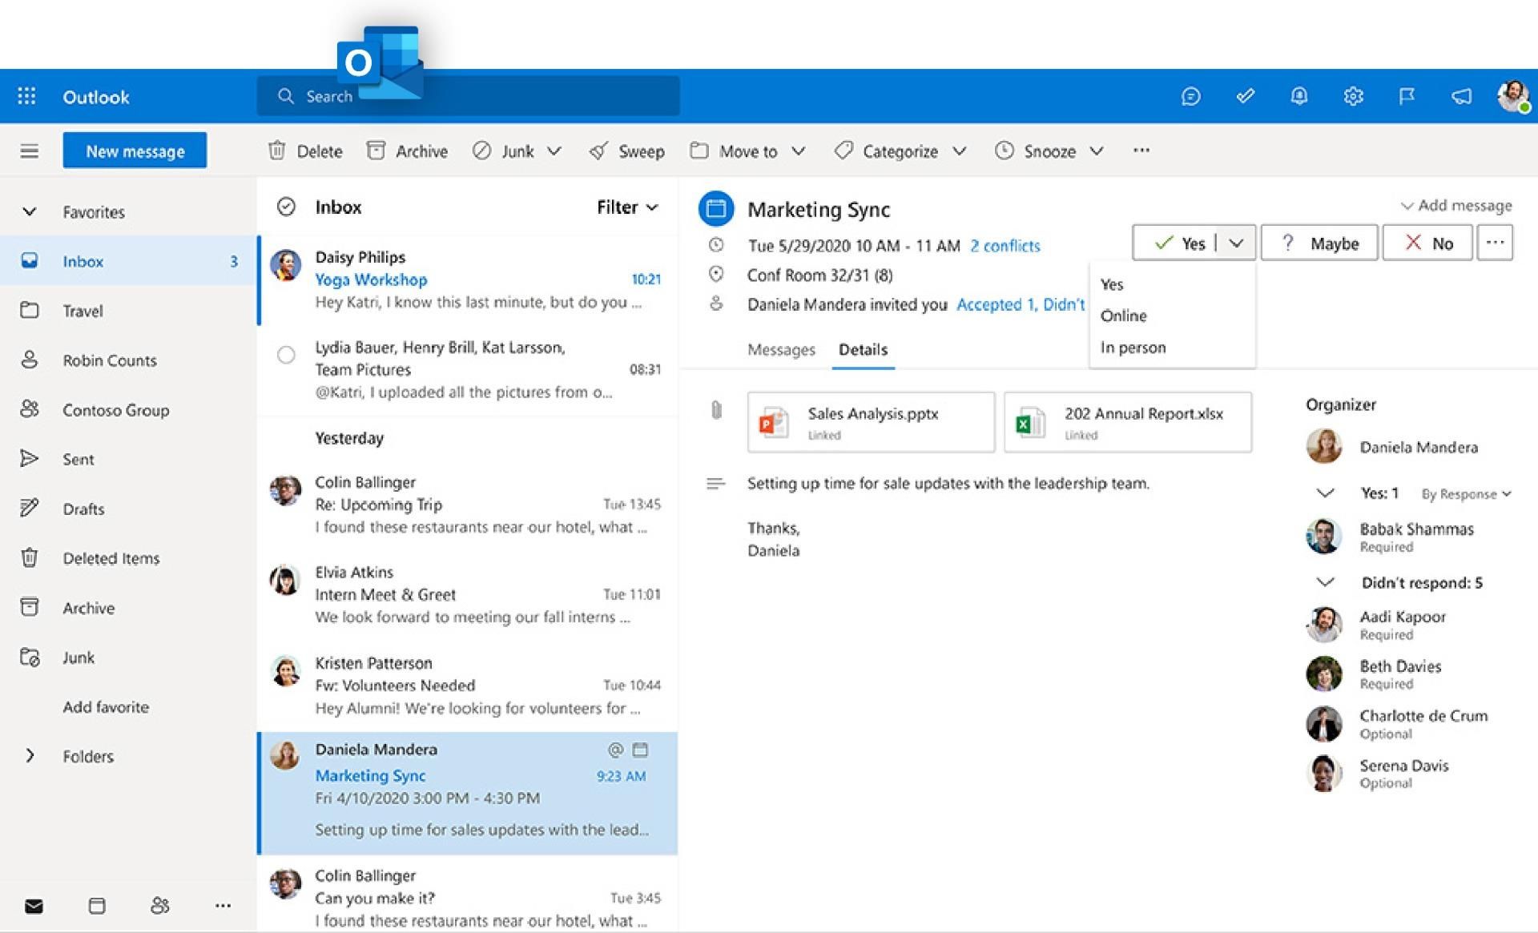
Task: Select the Team Pictures message circle
Action: coord(286,355)
